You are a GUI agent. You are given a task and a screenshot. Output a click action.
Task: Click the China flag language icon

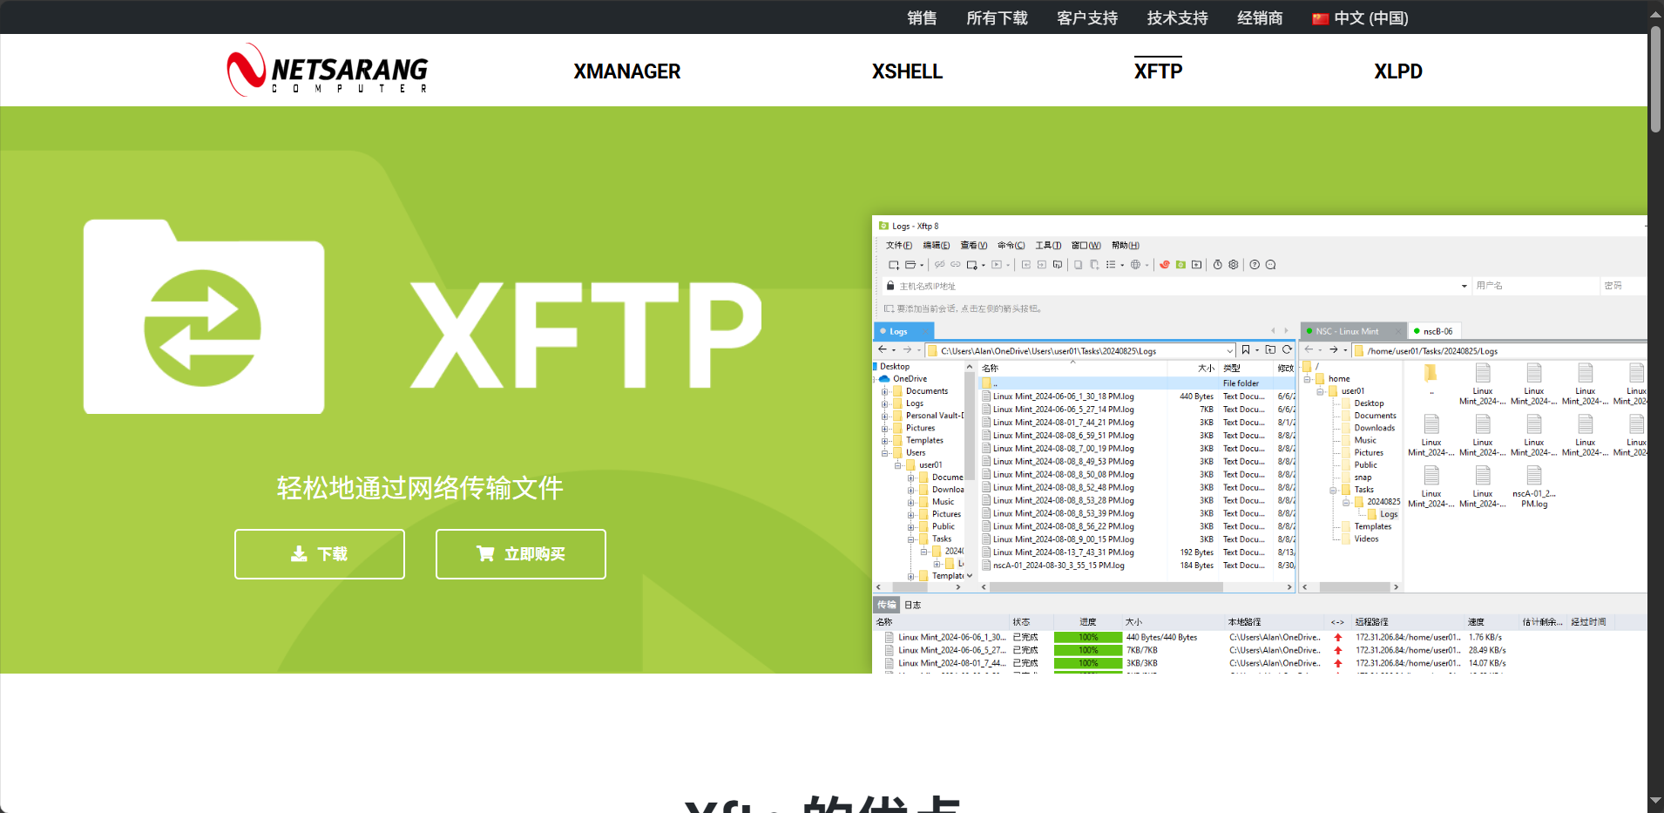tap(1320, 18)
